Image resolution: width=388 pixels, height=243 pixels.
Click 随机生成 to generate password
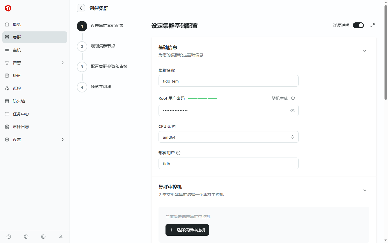pos(280,98)
